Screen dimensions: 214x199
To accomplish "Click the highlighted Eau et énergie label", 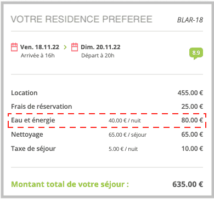I will pyautogui.click(x=33, y=120).
